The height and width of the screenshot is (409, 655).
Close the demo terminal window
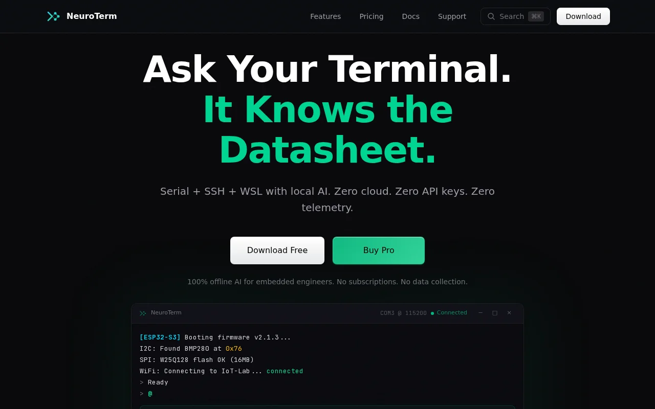[x=509, y=313]
